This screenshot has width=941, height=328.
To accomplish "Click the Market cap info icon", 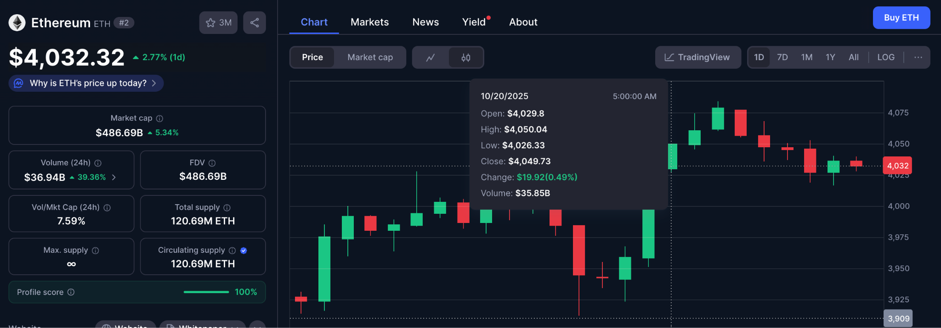I will click(x=159, y=118).
